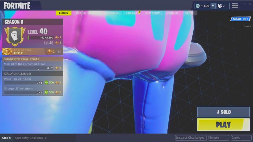Add V-Bucks with the plus button
Image resolution: width=253 pixels, height=142 pixels.
213,6
